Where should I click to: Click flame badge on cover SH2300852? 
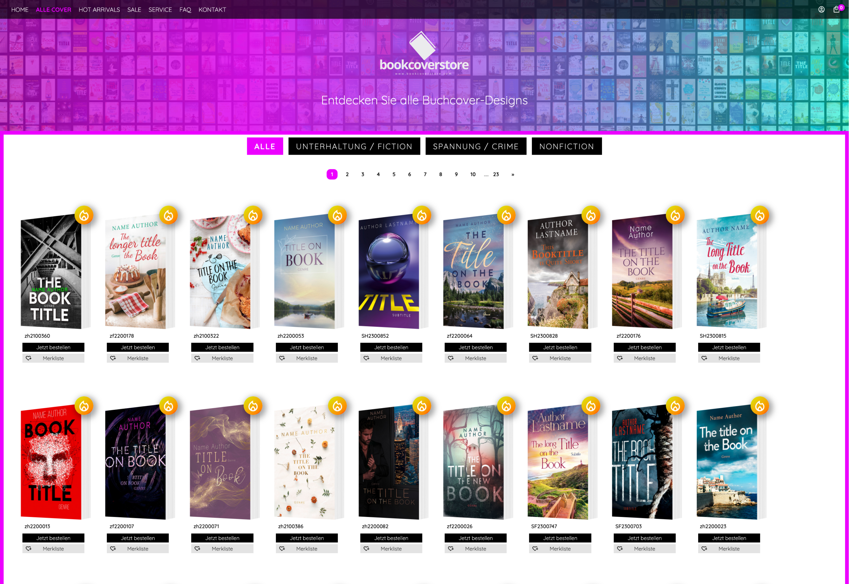[422, 215]
